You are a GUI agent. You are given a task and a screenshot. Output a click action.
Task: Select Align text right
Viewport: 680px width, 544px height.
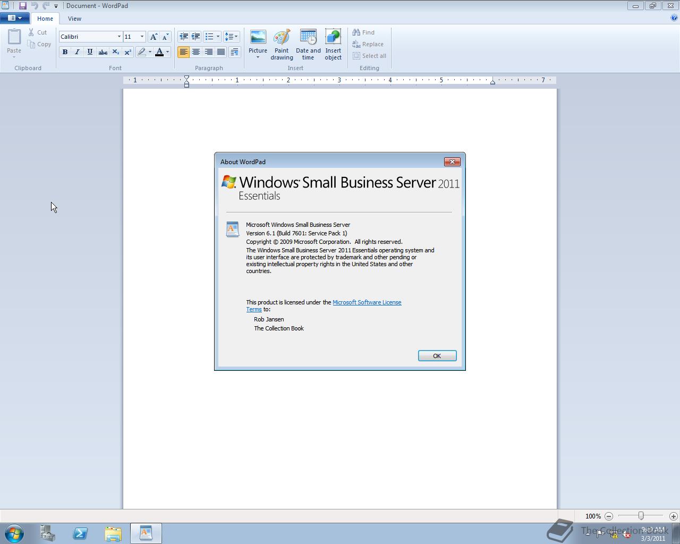[x=209, y=52]
